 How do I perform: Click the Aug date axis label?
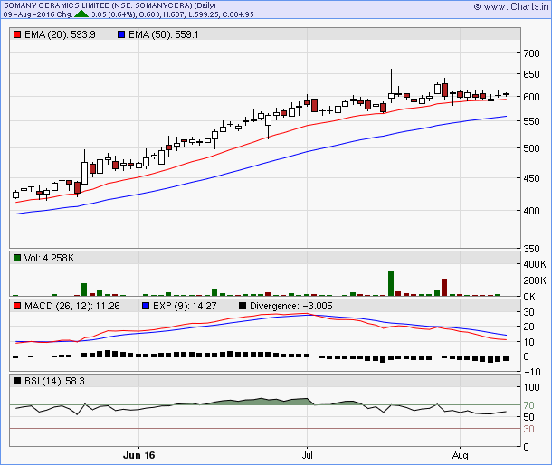pos(460,455)
